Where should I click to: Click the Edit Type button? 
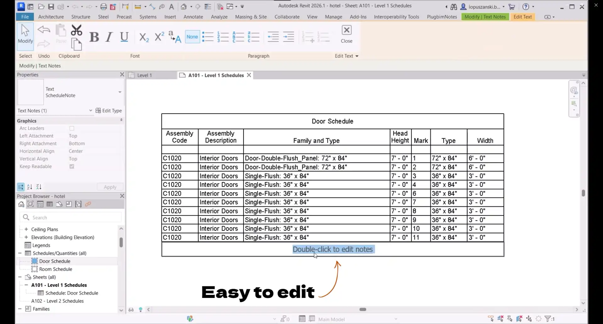pos(109,111)
